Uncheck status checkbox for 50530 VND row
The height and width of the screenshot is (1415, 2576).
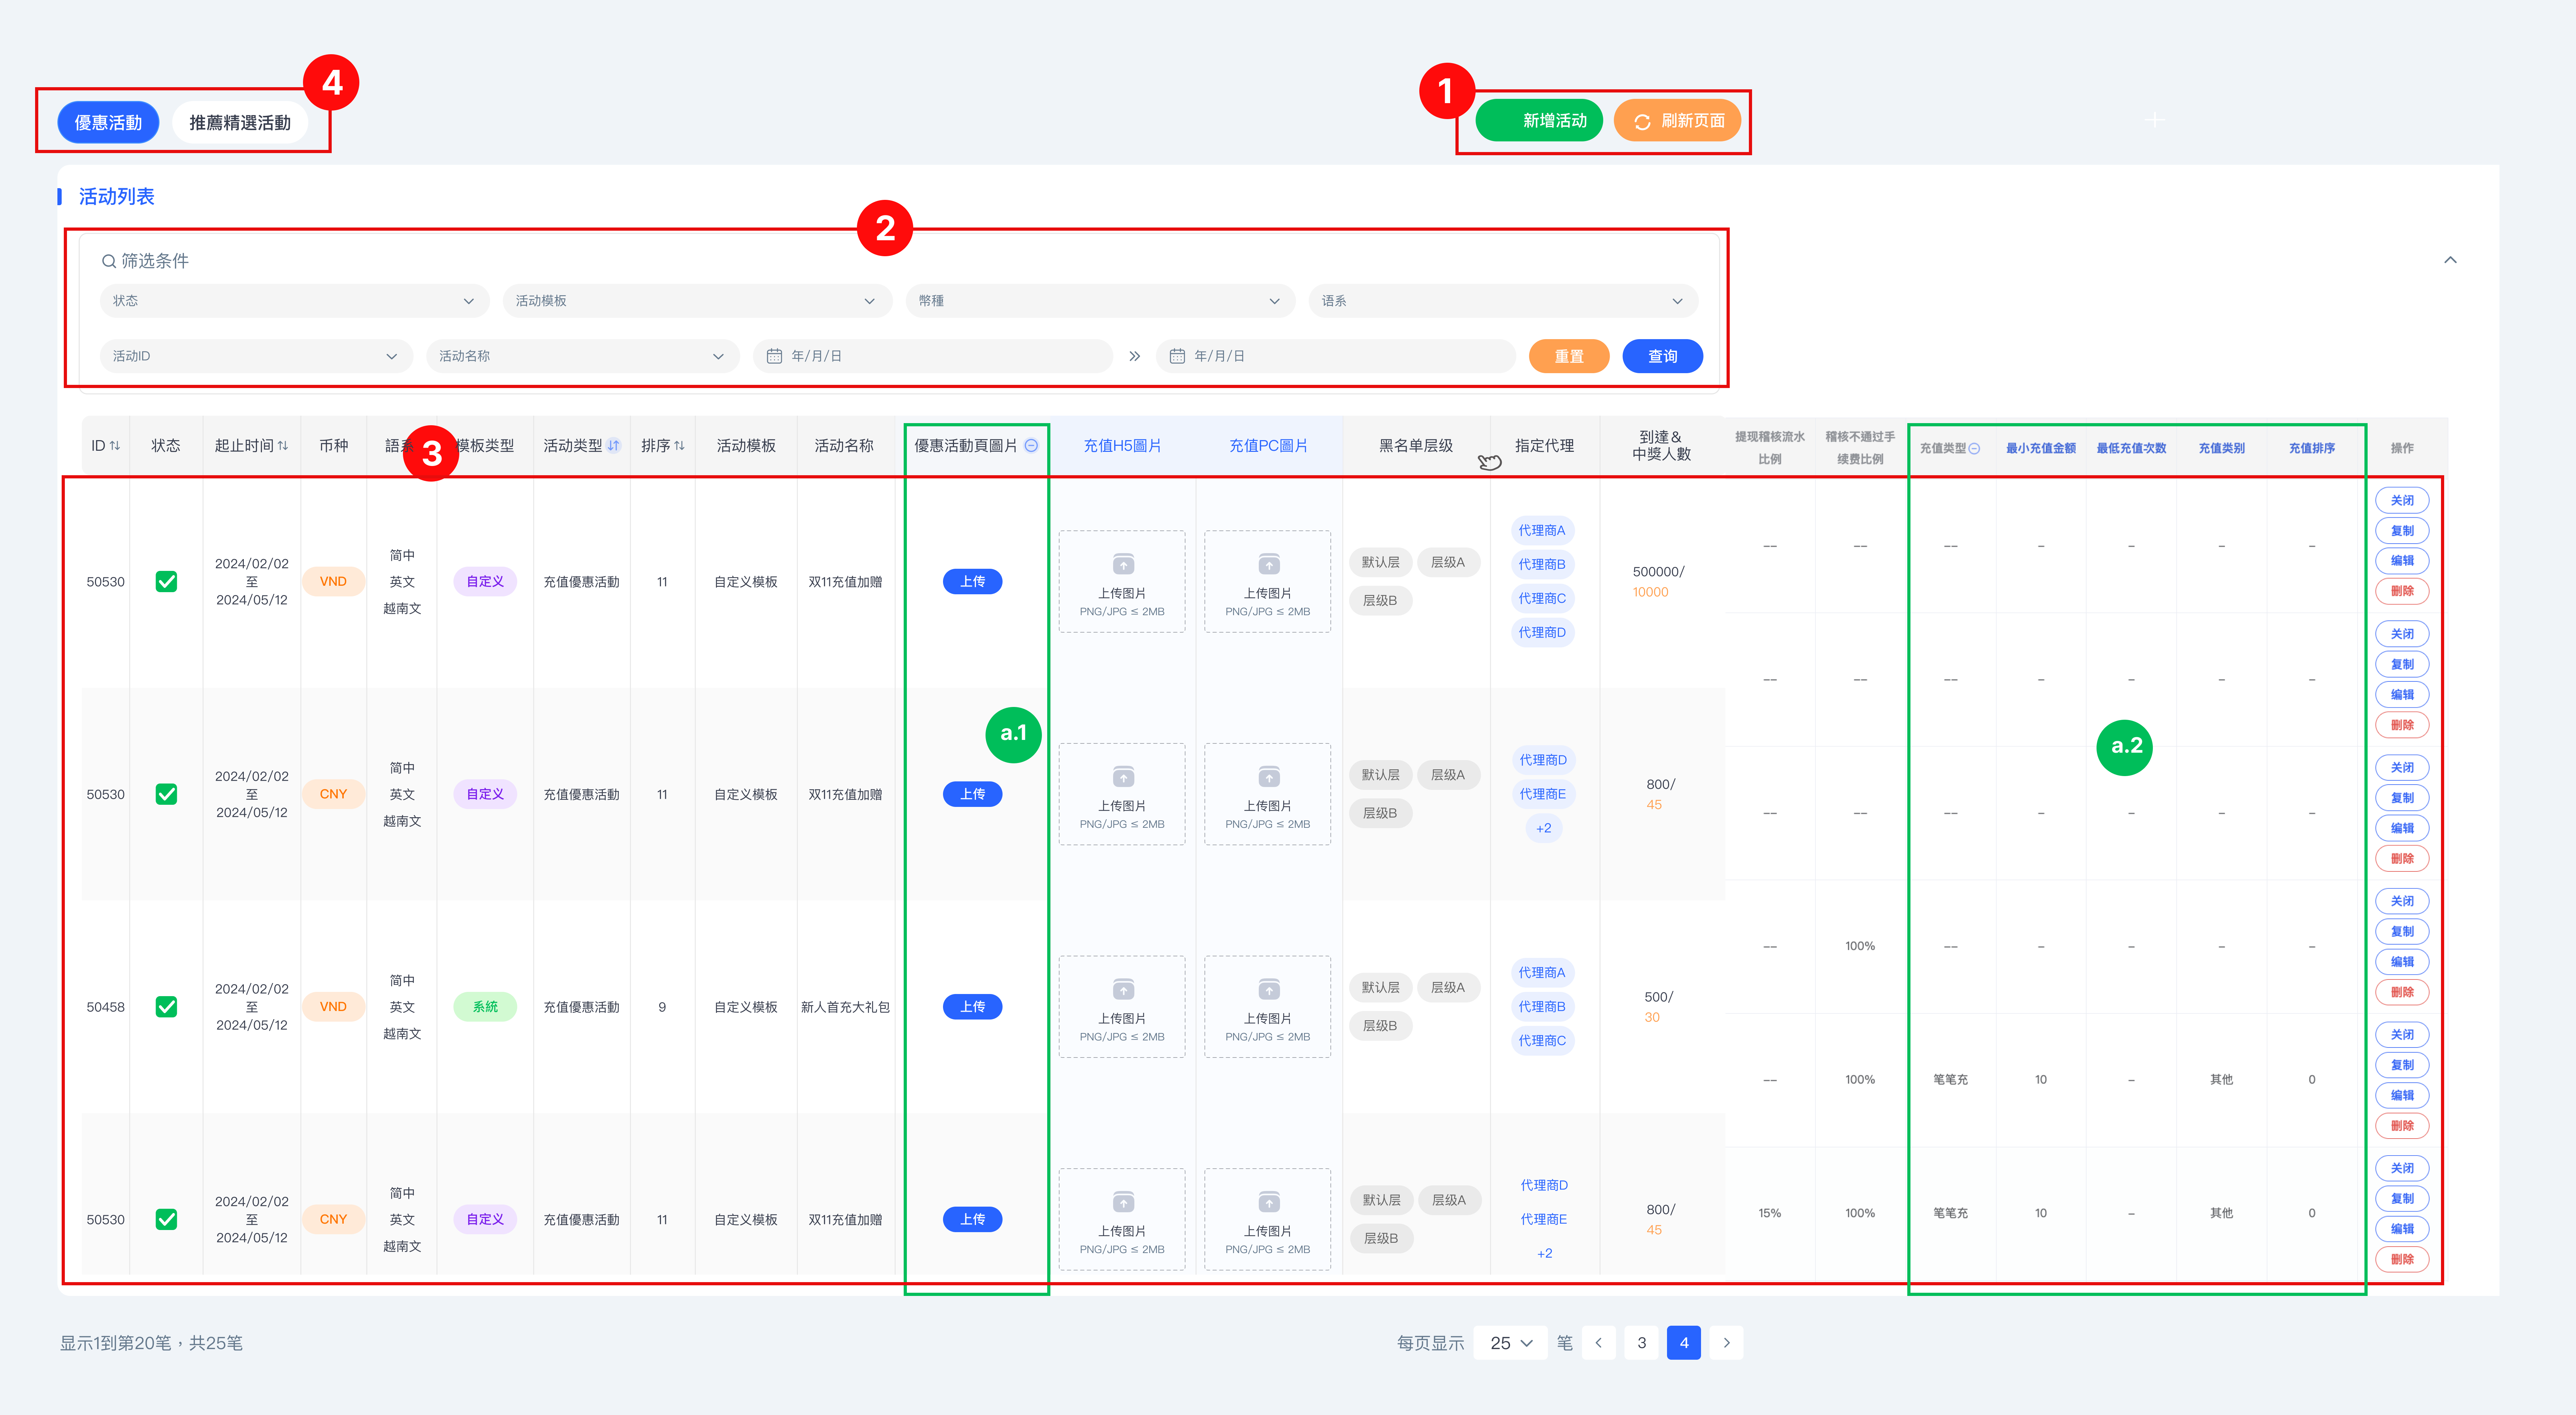coord(166,582)
